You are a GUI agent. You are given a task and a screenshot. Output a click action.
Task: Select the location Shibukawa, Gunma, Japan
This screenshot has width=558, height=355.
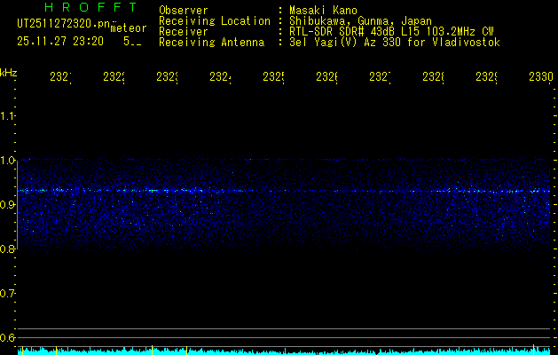click(x=360, y=21)
